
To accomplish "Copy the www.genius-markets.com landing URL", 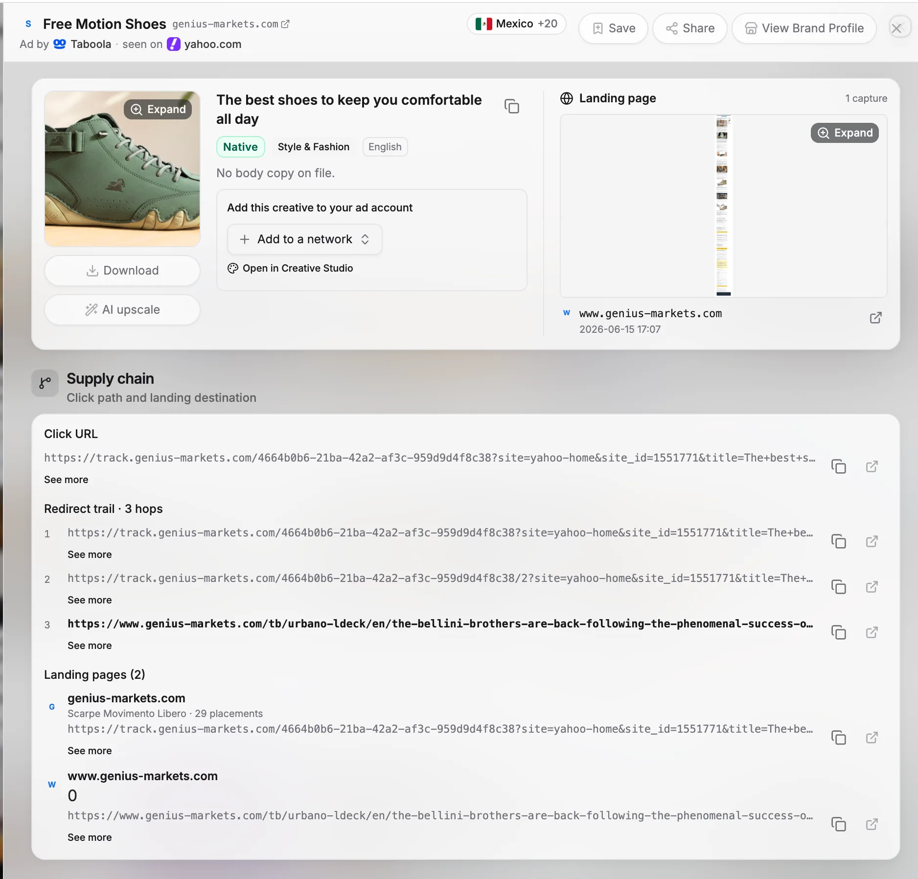I will [x=839, y=824].
